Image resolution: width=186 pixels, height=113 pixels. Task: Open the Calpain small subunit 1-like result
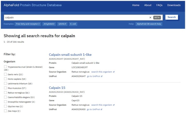coord(70,54)
